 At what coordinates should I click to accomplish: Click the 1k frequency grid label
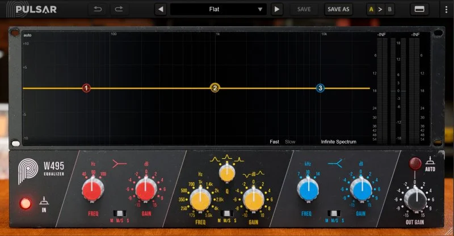pyautogui.click(x=218, y=34)
